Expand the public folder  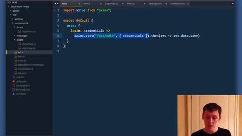(11, 11)
